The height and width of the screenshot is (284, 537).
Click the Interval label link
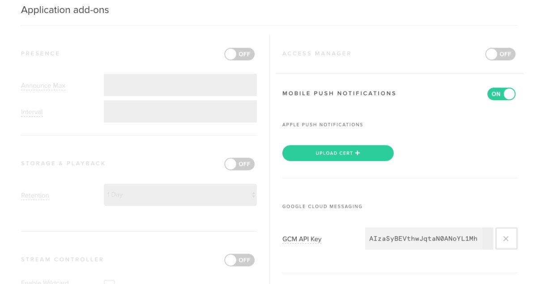tap(31, 112)
